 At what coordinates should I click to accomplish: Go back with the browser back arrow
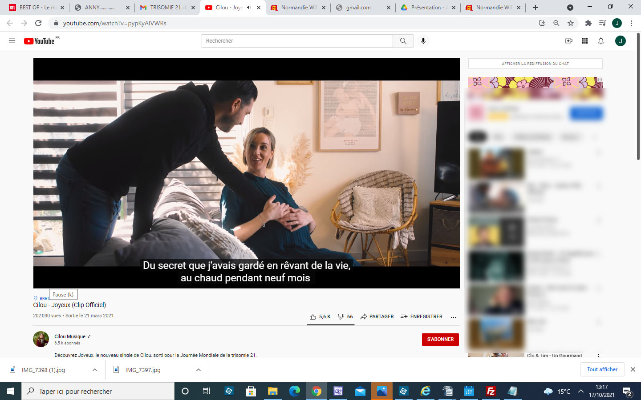pos(10,23)
